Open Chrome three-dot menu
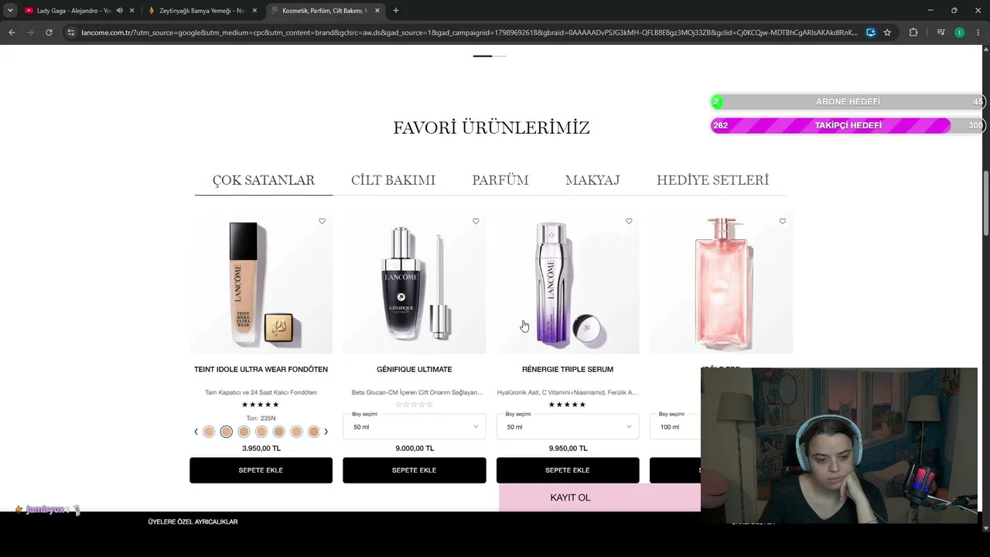 pos(978,32)
